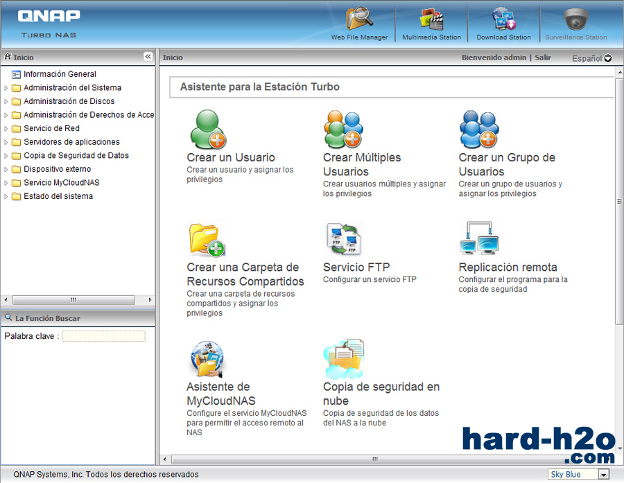
Task: Click the search magnifier icon
Action: (8, 317)
